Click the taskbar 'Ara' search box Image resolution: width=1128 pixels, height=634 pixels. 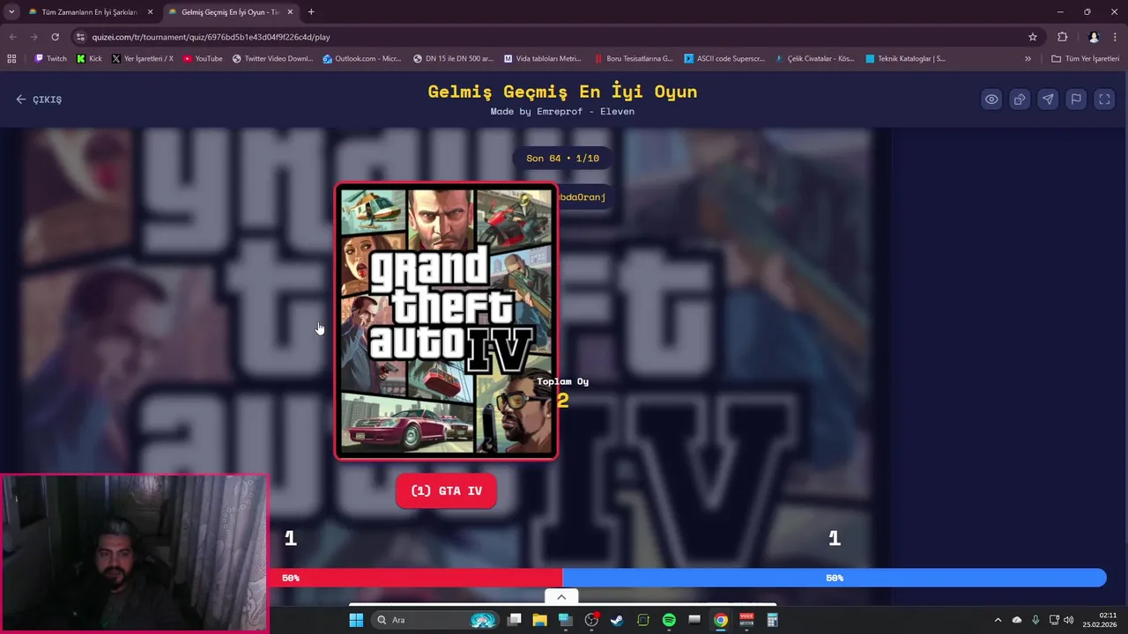(x=436, y=620)
